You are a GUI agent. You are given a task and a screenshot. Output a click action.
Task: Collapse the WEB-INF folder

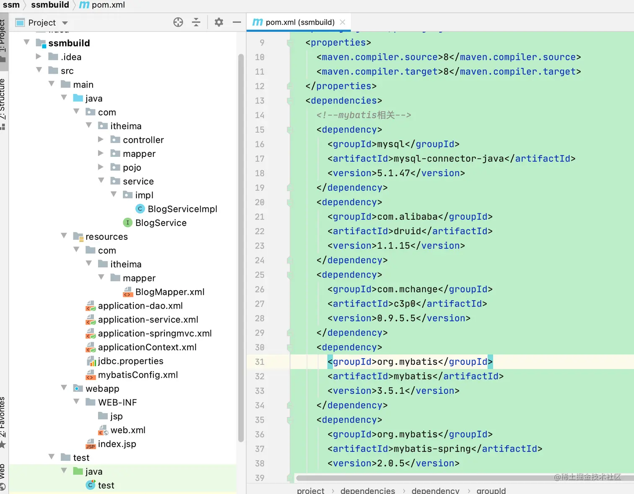[x=76, y=402]
